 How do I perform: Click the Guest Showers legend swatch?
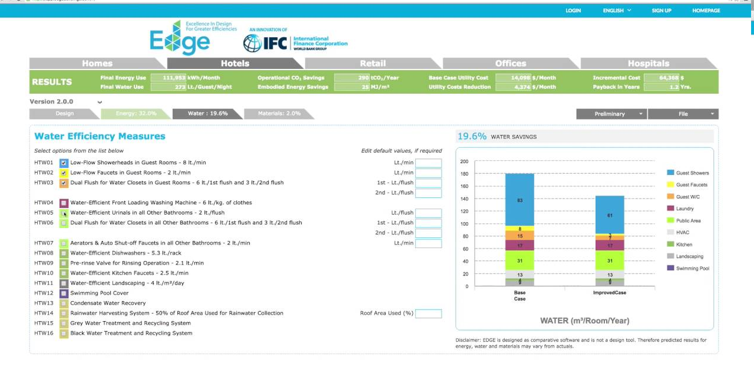670,173
